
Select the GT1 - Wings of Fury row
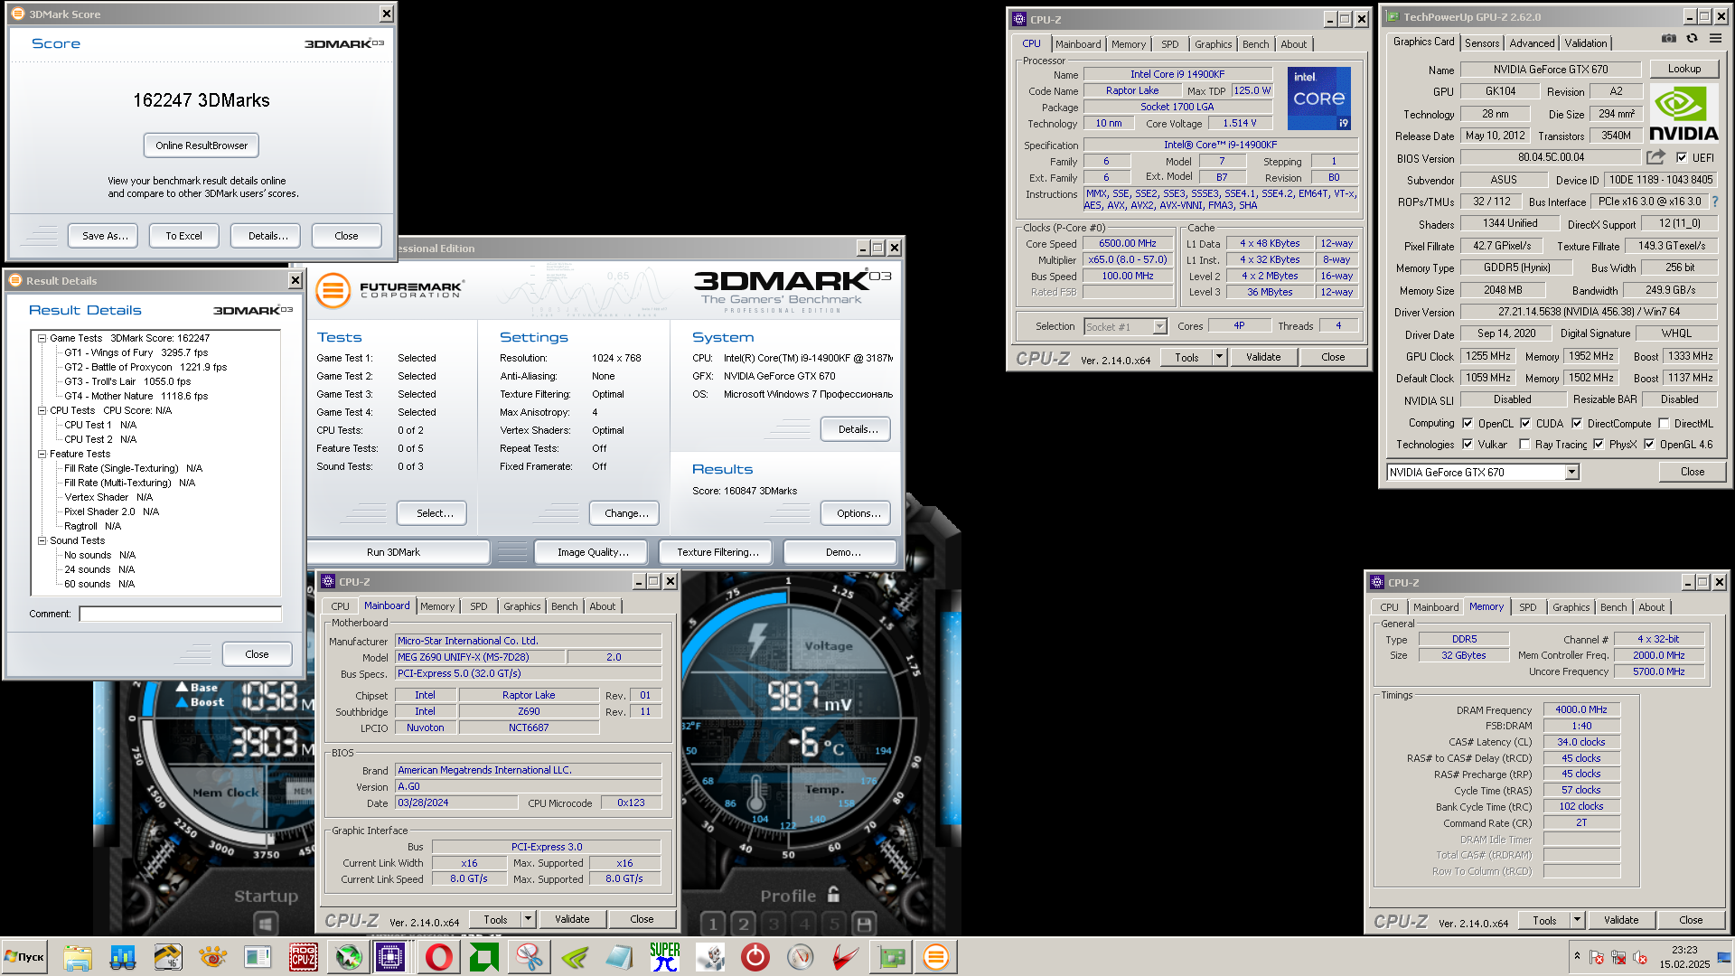coord(136,352)
